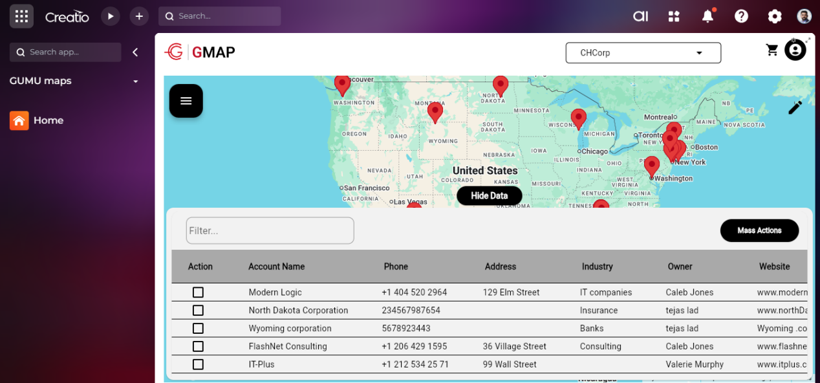Open the GMAP hamburger menu button

(186, 101)
